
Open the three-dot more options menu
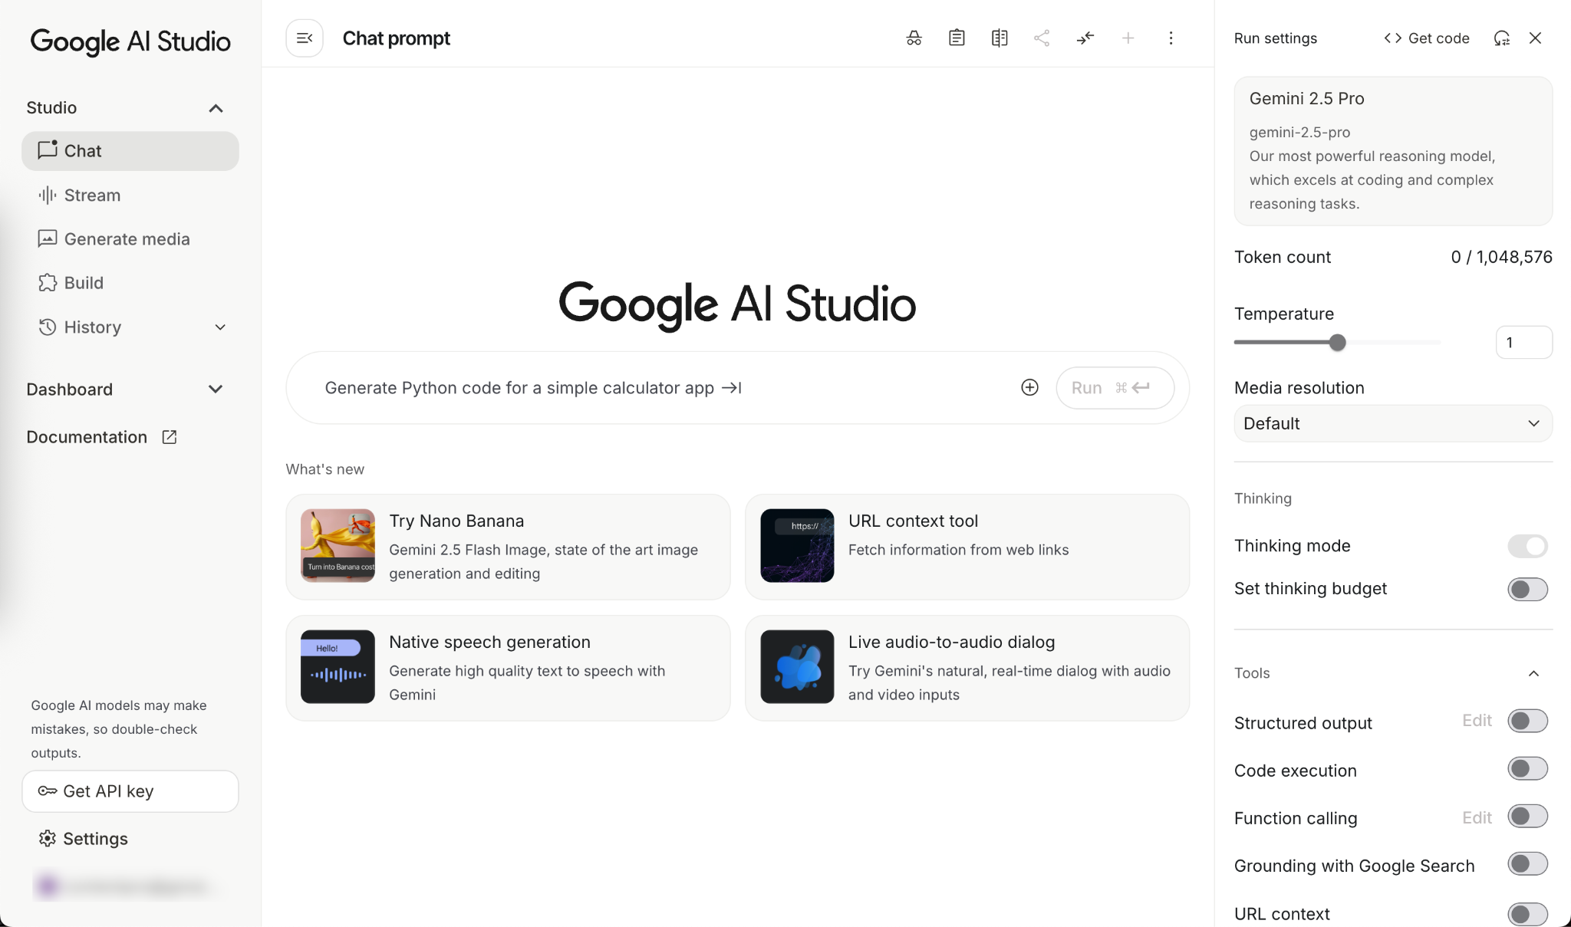coord(1171,38)
